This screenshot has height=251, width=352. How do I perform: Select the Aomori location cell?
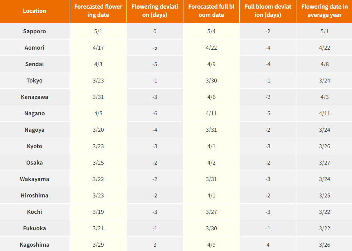pos(34,48)
